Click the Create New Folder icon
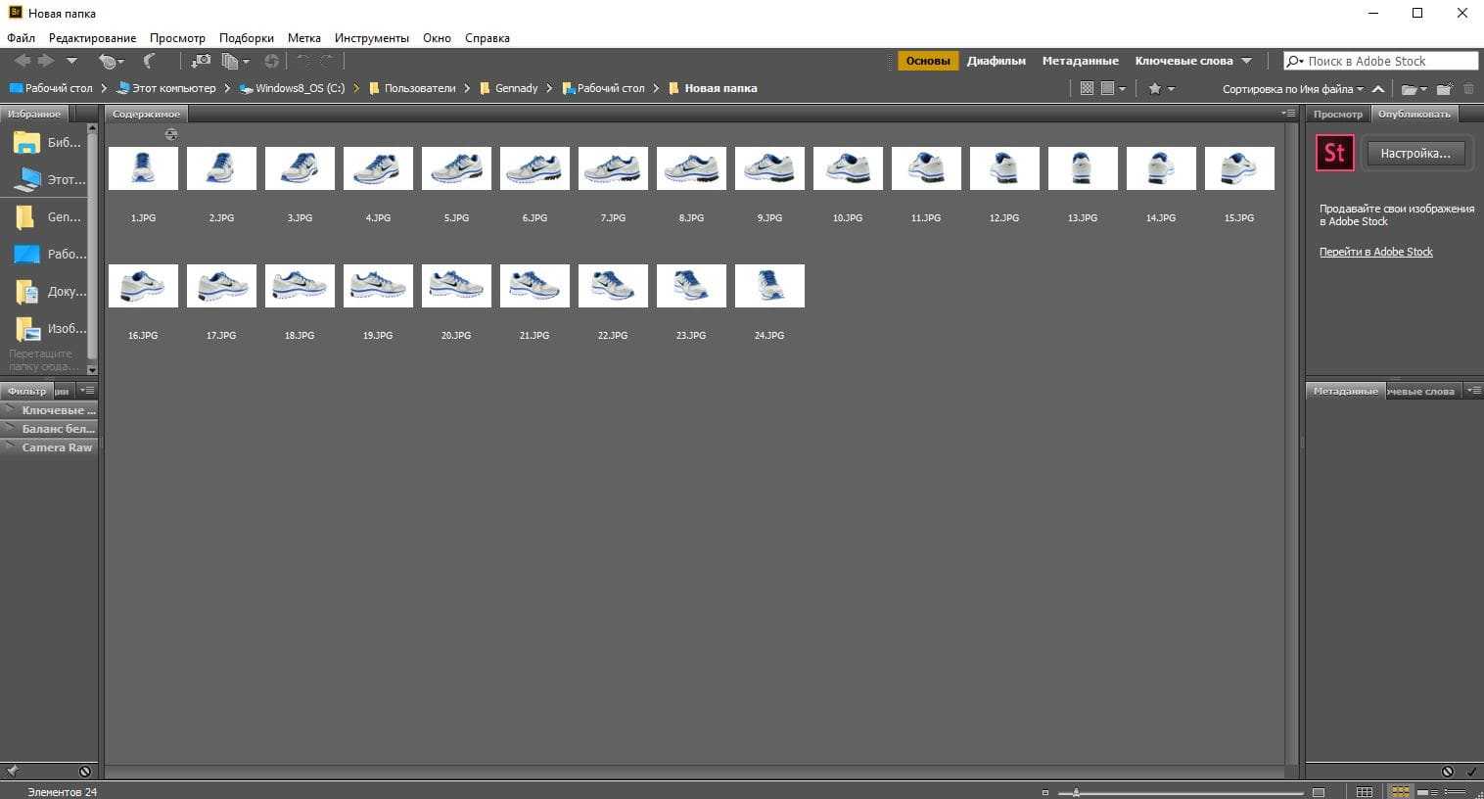1484x799 pixels. tap(1444, 89)
